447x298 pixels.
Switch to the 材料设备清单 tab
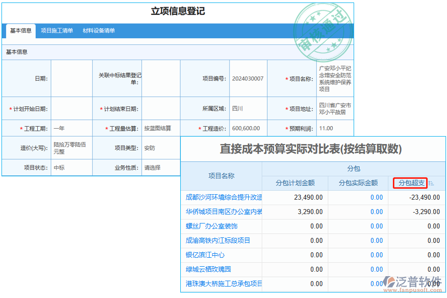98,30
